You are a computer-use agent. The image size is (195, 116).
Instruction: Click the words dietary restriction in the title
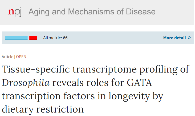click(x=43, y=109)
